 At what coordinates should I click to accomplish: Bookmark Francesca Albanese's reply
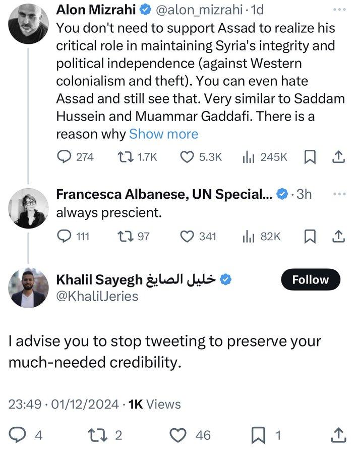point(310,236)
